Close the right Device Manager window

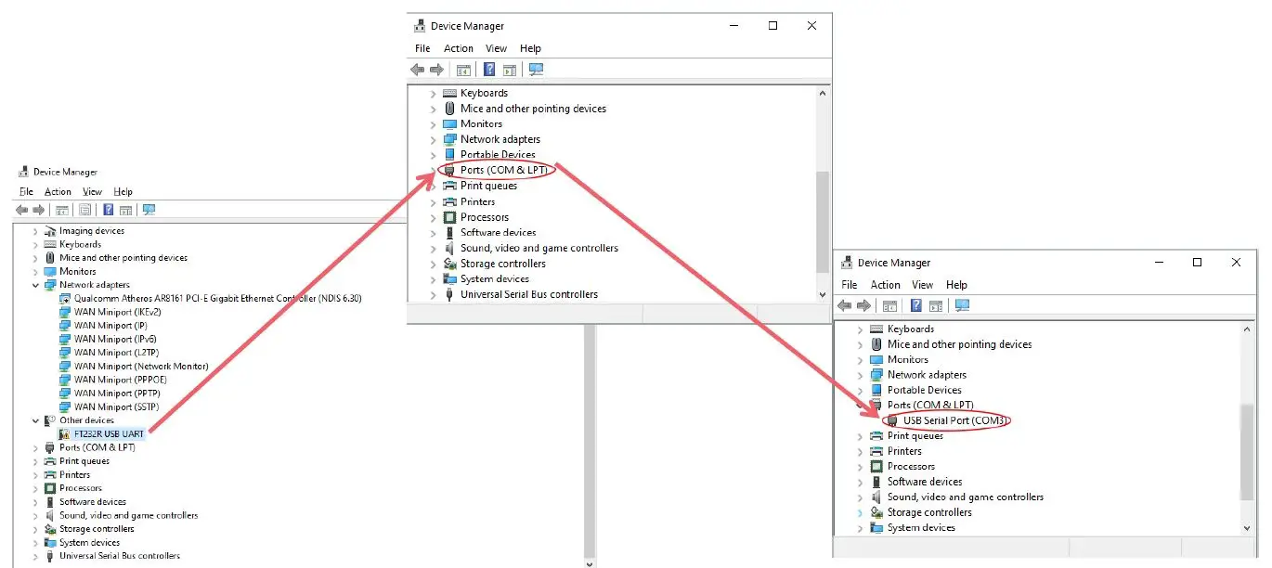tap(1236, 263)
